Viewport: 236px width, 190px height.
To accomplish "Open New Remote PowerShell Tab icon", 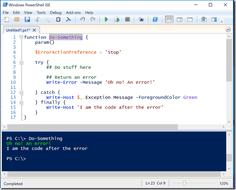I will click(141, 19).
